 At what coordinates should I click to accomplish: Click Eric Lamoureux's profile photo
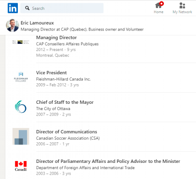pyautogui.click(x=13, y=26)
